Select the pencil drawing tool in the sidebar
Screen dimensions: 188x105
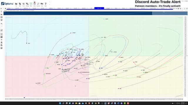[1, 30]
